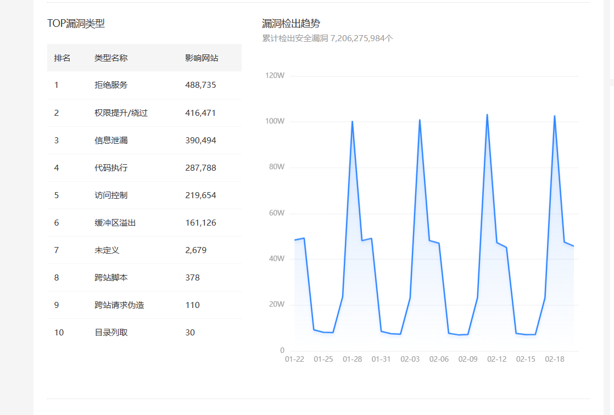614x415 pixels.
Task: Select the 未定义 row name
Action: point(107,250)
